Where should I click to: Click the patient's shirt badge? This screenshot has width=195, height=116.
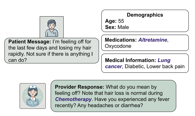(54, 33)
